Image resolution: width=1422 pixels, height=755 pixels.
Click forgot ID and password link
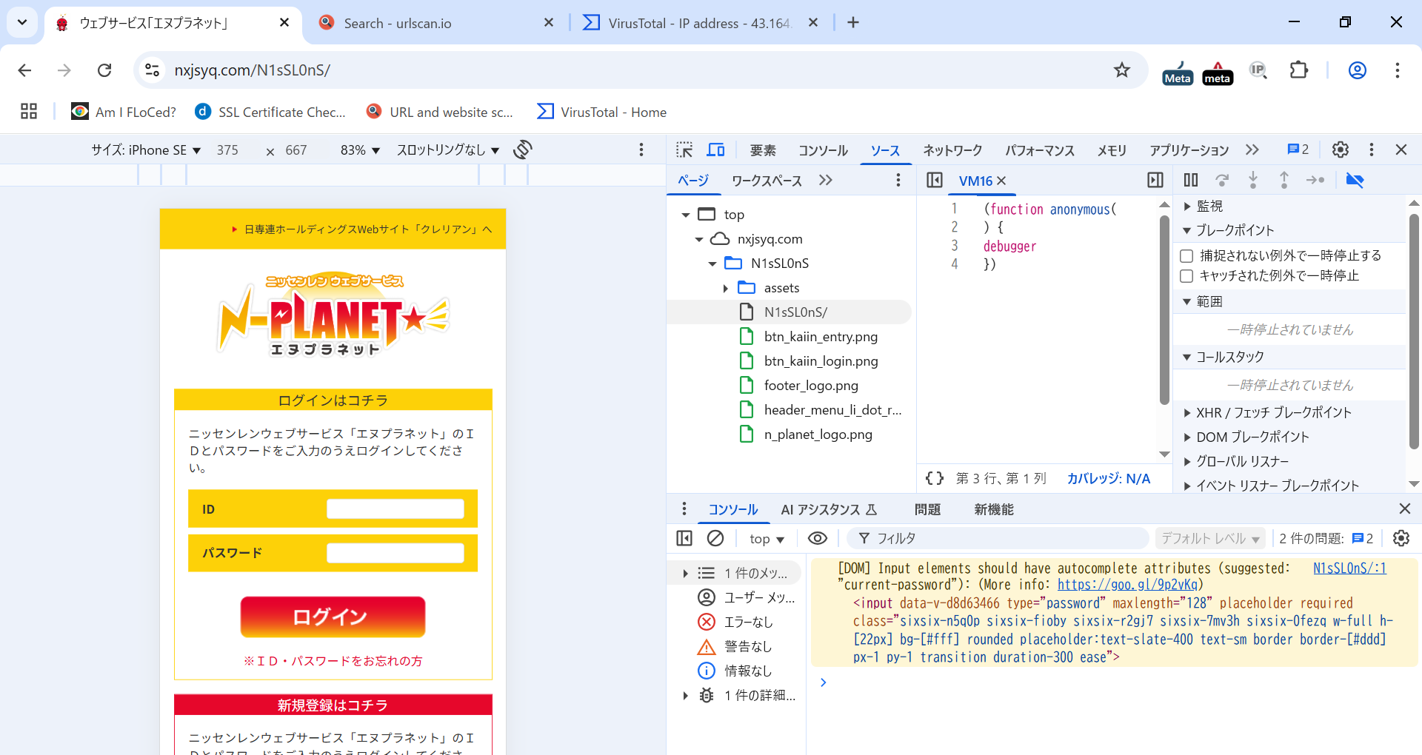[x=333, y=660]
